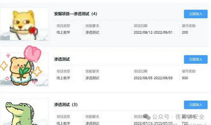Select 技能要求 label in 渗透测试（3） card

(92, 117)
